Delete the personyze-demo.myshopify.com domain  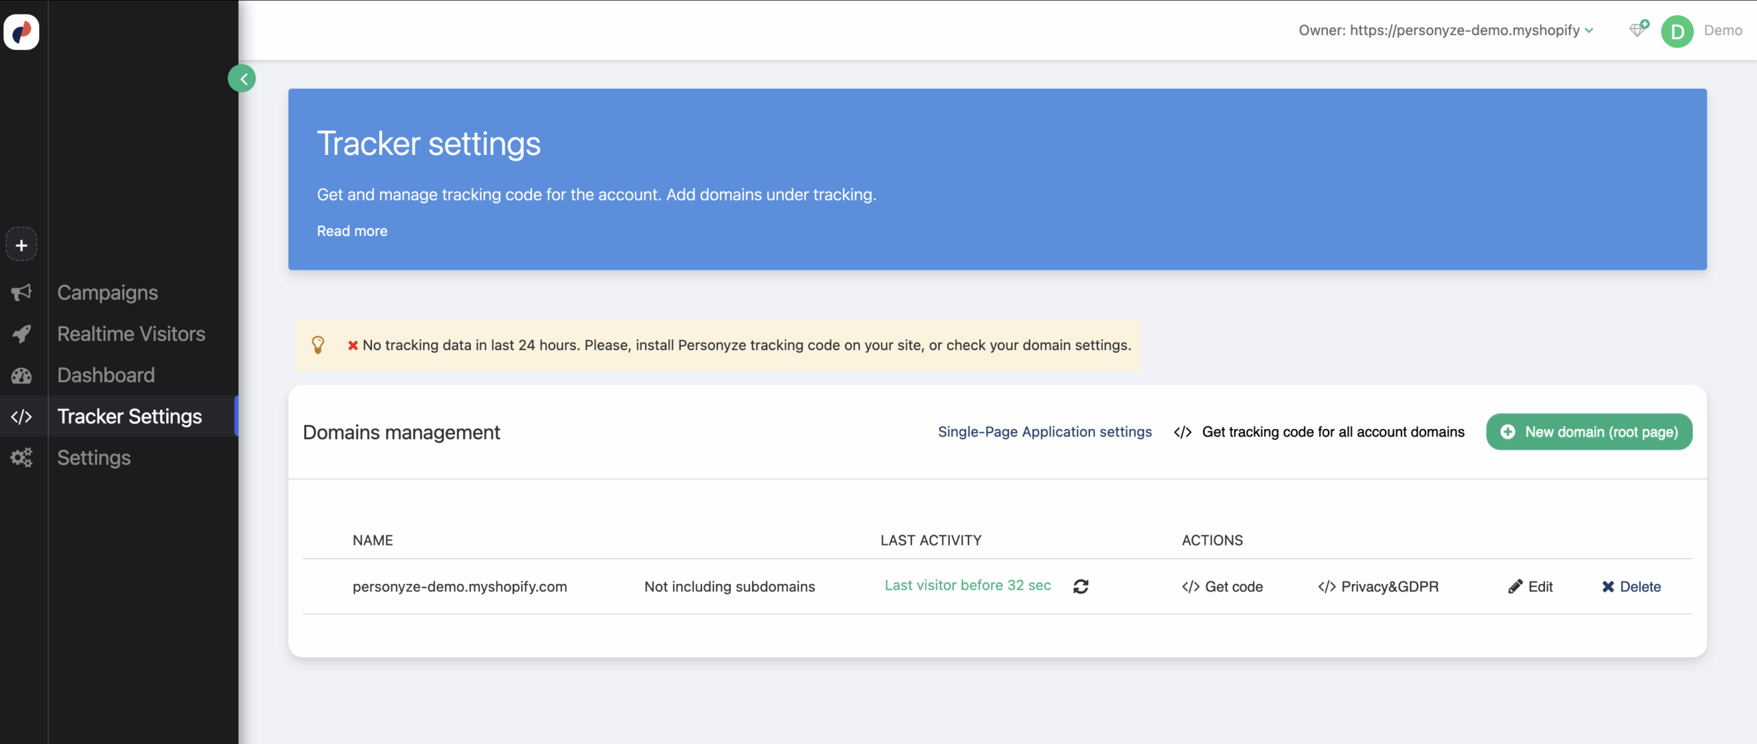click(x=1631, y=587)
